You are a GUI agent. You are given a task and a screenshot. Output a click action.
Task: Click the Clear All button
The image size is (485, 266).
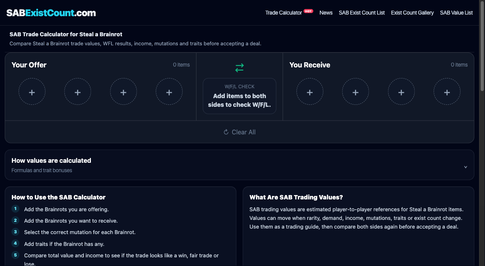(x=240, y=132)
